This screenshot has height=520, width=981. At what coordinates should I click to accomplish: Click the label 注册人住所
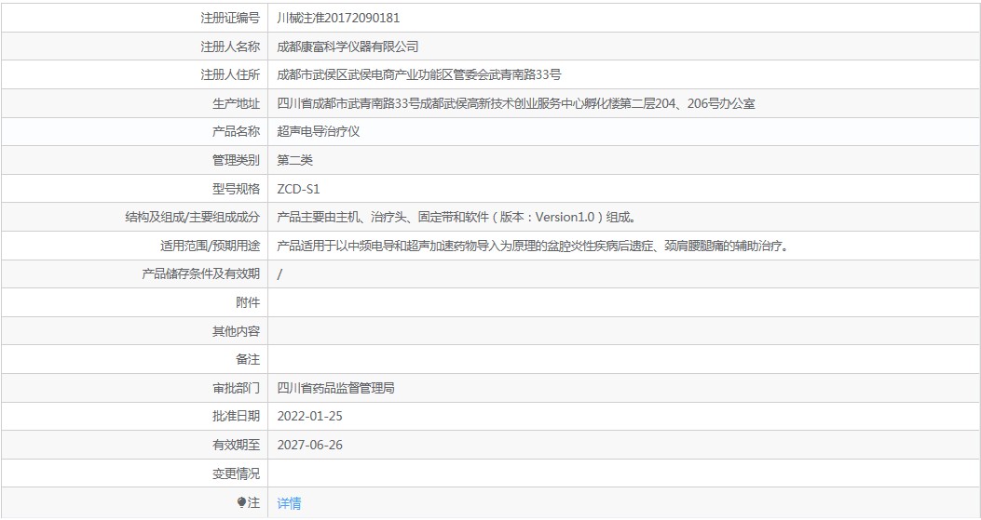[x=229, y=75]
